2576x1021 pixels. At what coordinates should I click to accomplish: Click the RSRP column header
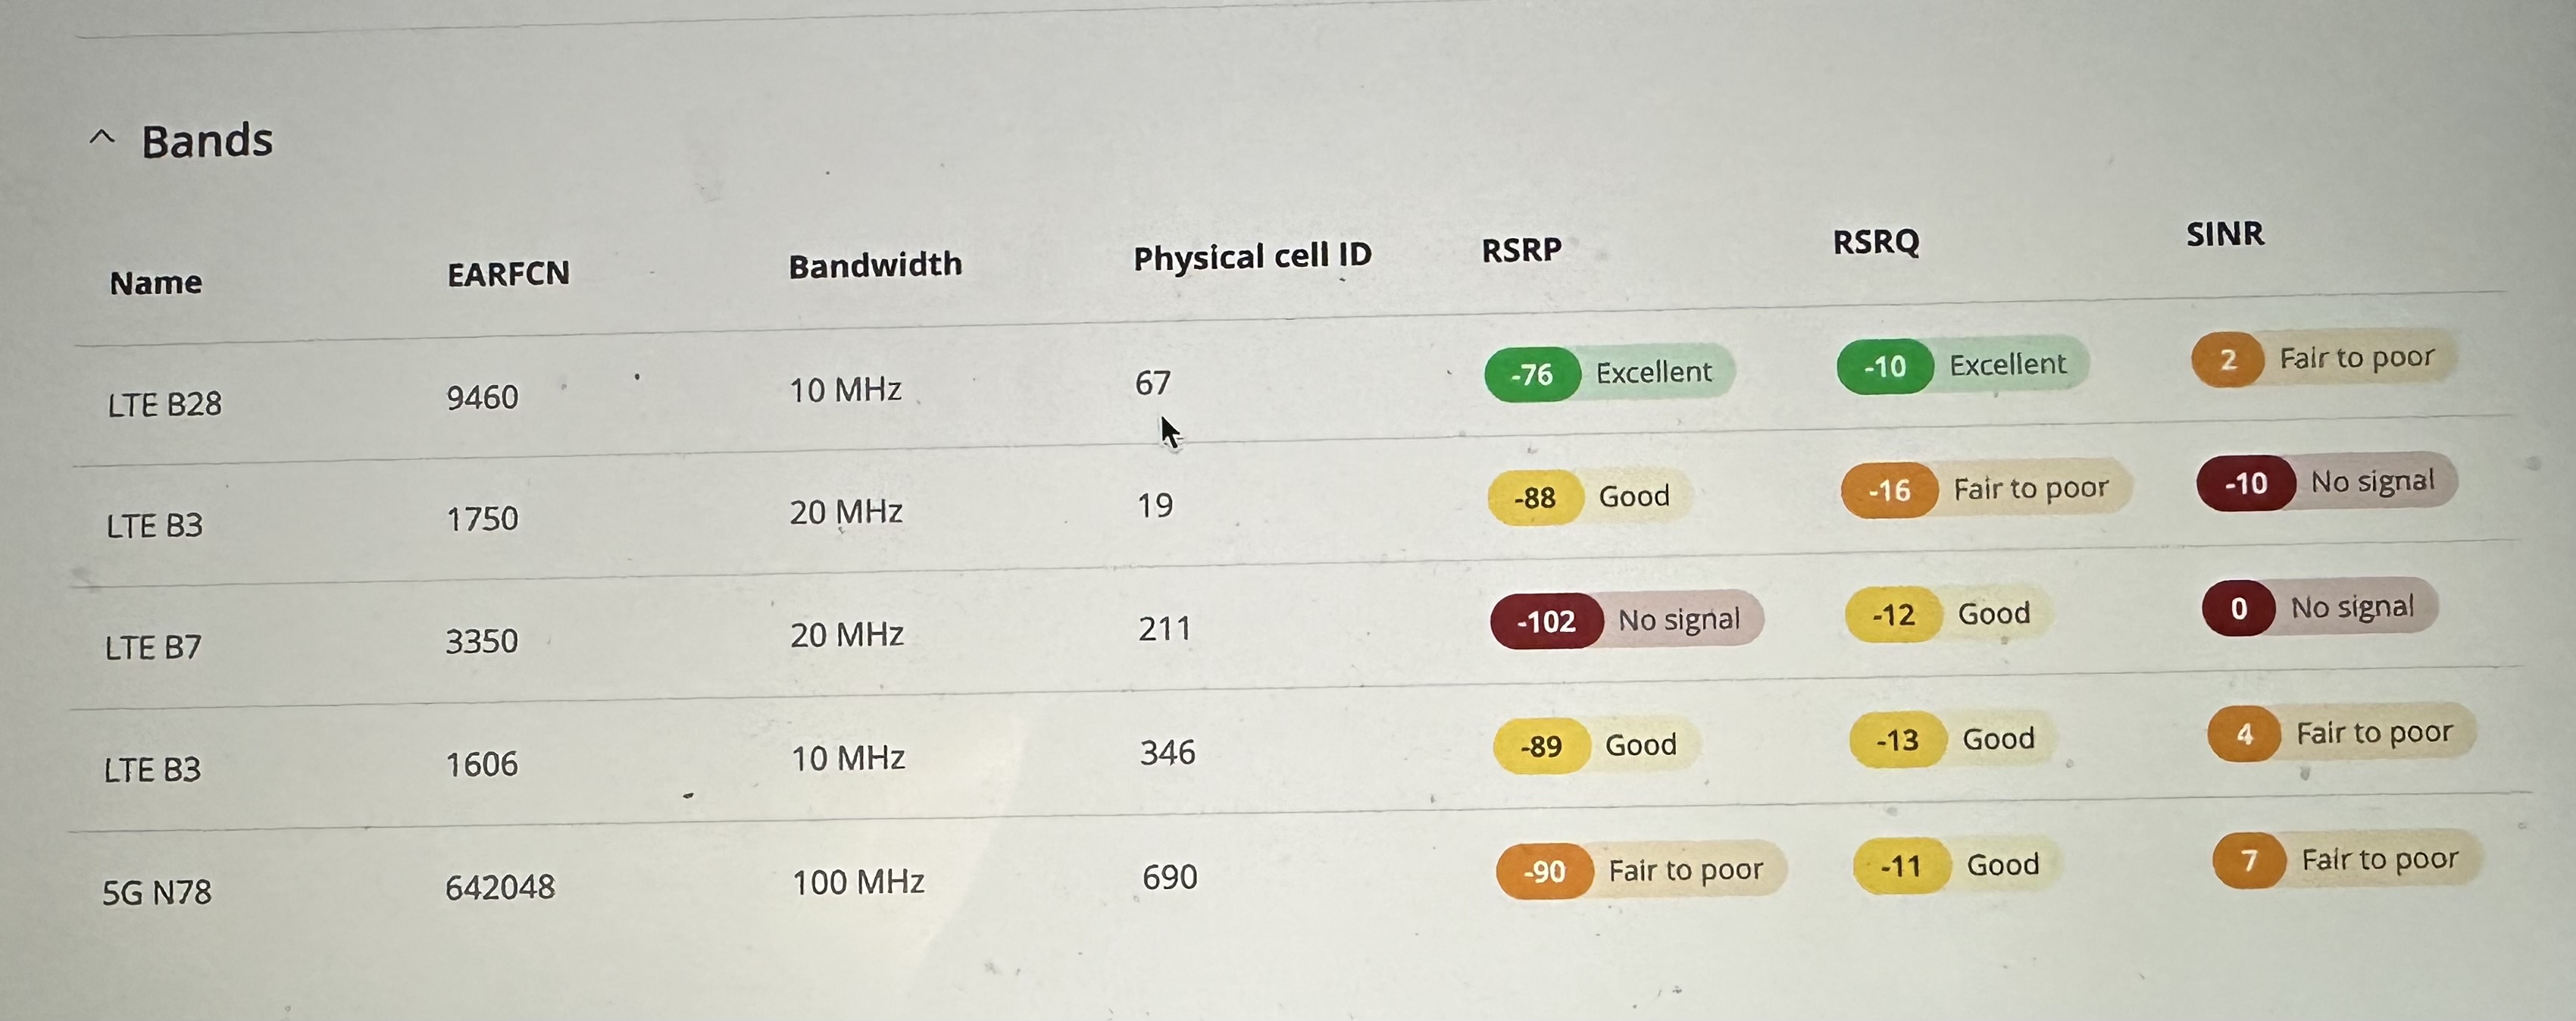tap(1521, 249)
